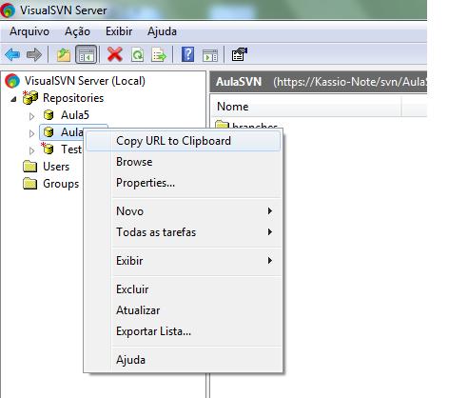Click the red X Delete toolbar icon
Viewport: 468px width, 398px height.
[x=115, y=54]
